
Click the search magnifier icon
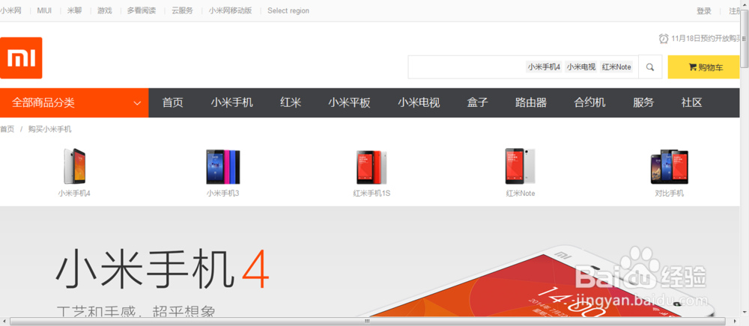click(650, 67)
